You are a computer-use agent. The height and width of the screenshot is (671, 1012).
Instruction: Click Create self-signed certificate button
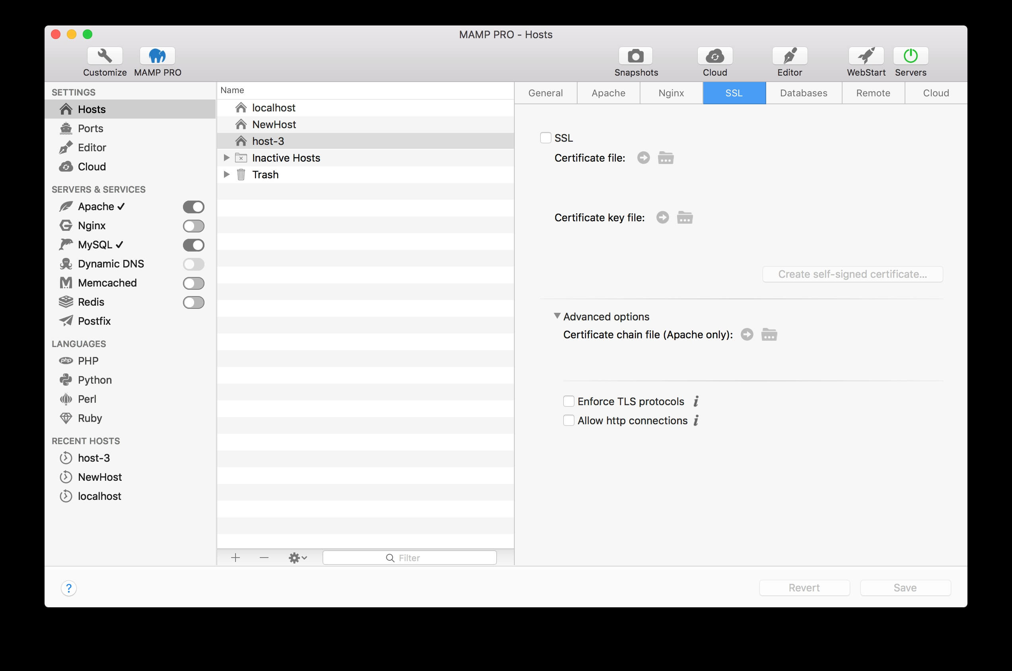(852, 274)
